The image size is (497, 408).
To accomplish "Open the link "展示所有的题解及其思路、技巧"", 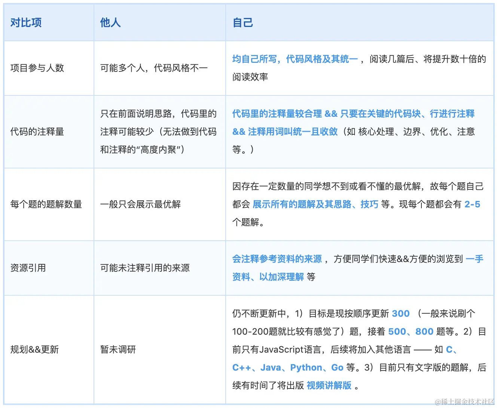I will (x=315, y=204).
